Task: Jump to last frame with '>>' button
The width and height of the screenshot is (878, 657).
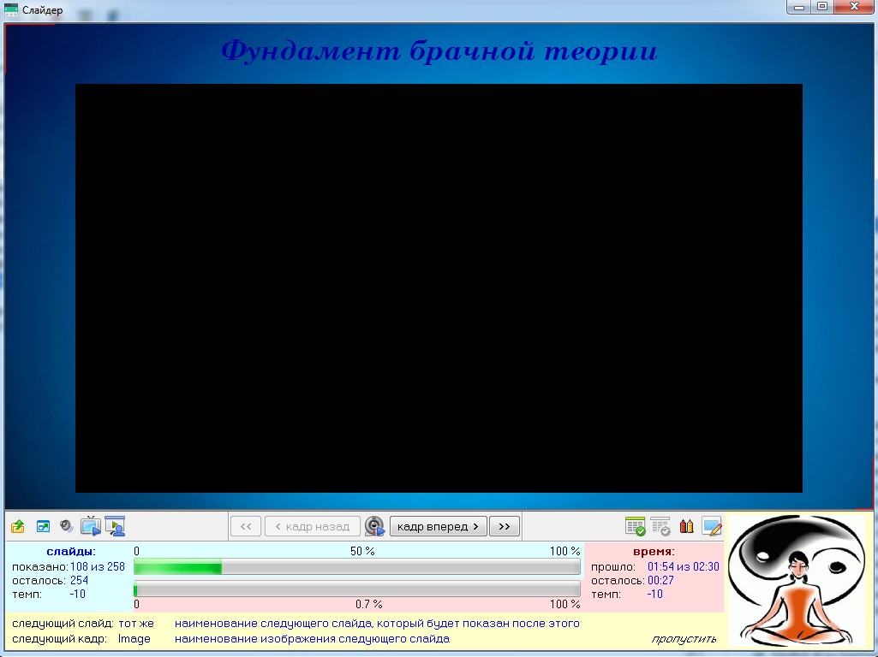Action: click(x=505, y=526)
